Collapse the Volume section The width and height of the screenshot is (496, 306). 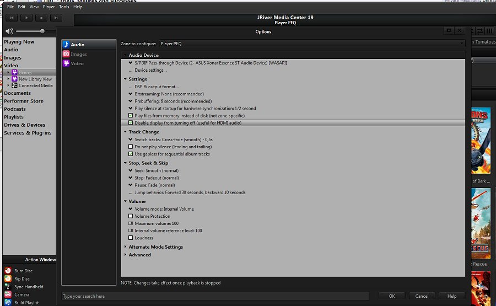coord(125,201)
